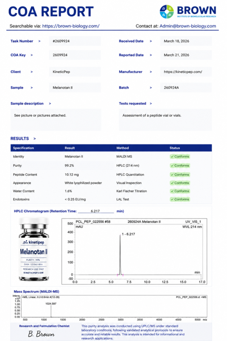Click the chevron next to Manufacturer

151,72
